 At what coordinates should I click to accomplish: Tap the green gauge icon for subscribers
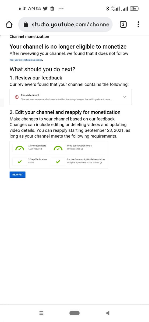tap(20, 148)
